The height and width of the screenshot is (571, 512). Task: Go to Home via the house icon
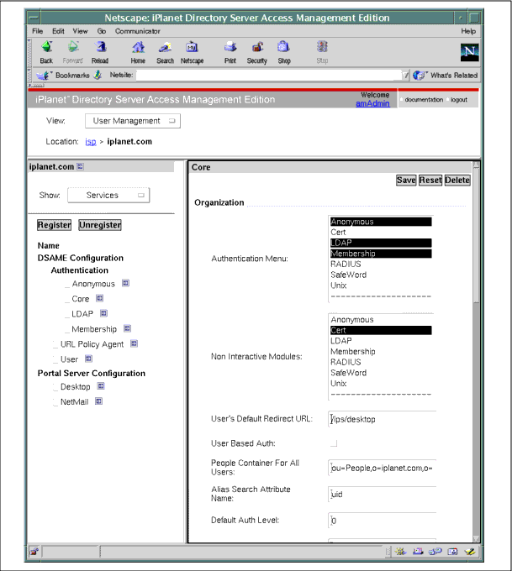(138, 47)
